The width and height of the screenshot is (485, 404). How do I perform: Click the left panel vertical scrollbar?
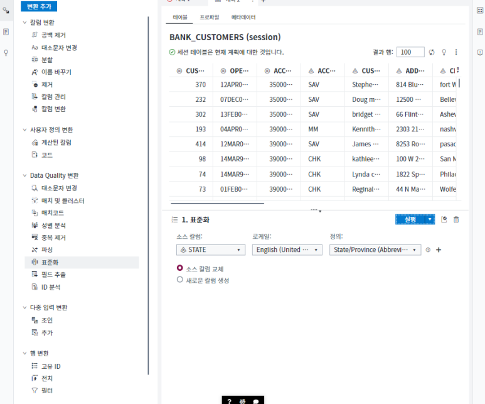[149, 195]
